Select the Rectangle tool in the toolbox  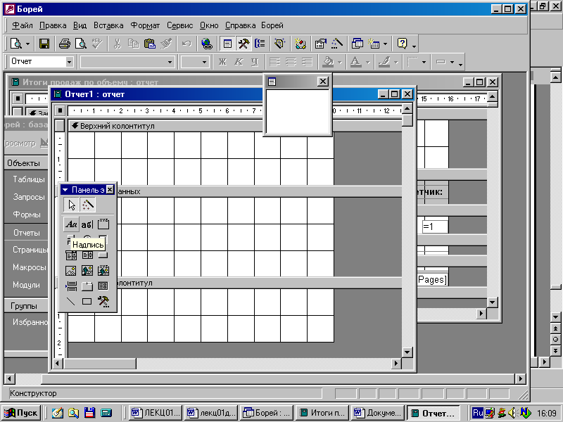(87, 302)
